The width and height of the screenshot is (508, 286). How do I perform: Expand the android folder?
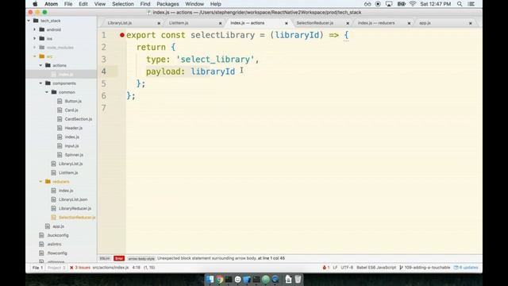pos(35,29)
